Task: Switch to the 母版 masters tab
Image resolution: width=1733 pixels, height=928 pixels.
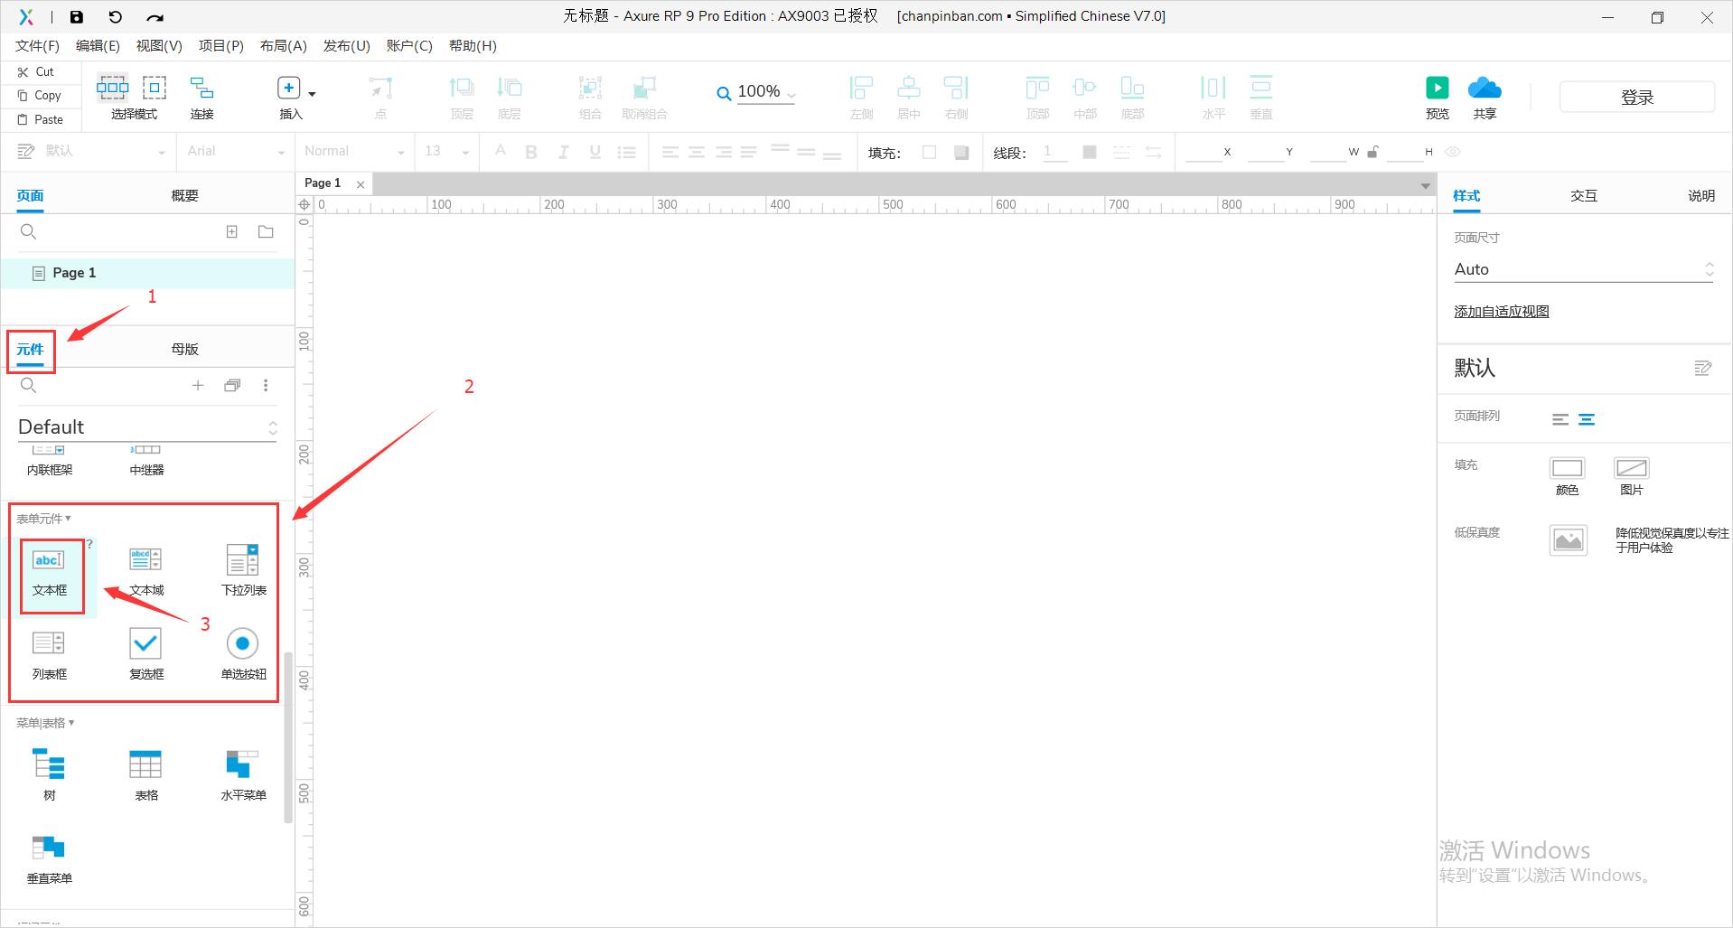Action: click(184, 349)
